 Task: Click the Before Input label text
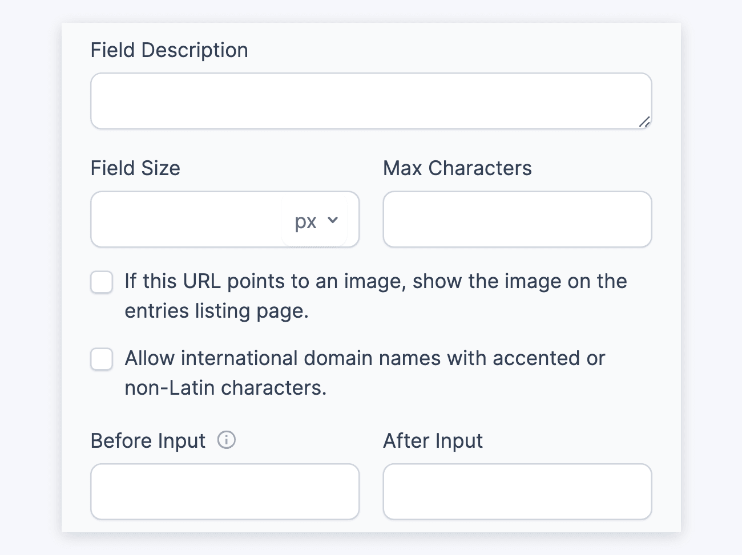coord(148,441)
